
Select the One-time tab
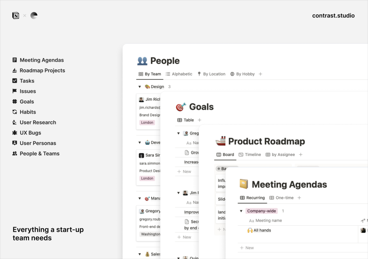281,198
